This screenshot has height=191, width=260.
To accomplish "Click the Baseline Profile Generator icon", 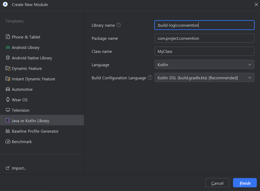I will pyautogui.click(x=8, y=131).
